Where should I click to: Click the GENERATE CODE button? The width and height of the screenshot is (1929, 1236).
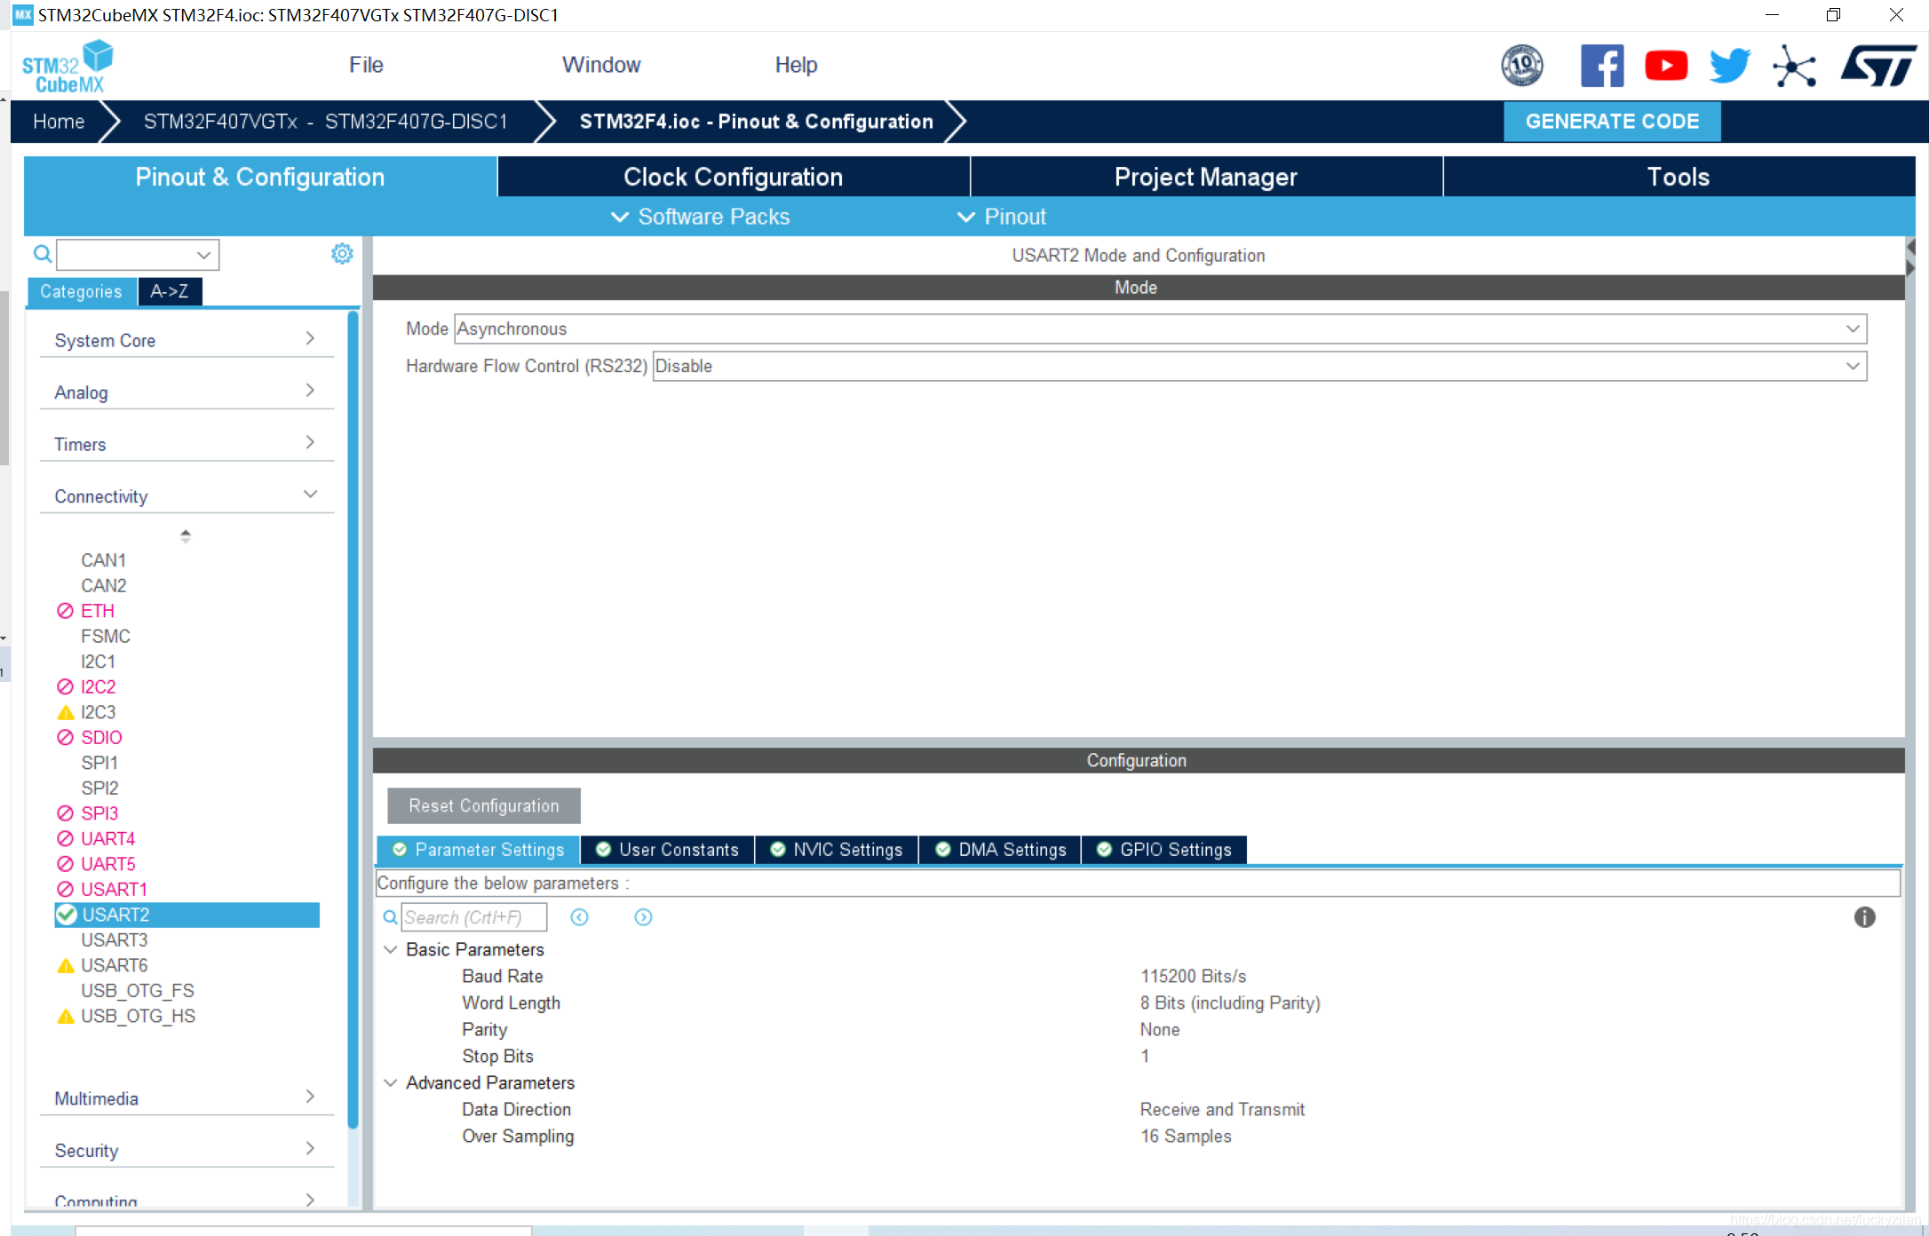tap(1611, 122)
